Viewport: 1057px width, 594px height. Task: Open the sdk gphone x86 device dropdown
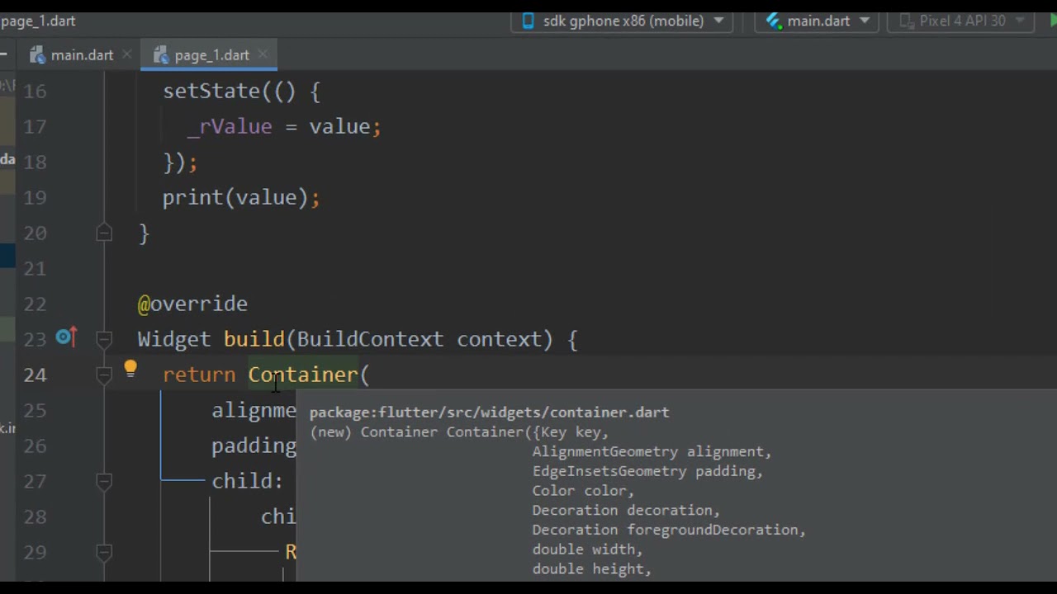click(623, 21)
